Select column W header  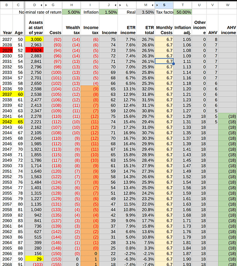pyautogui.click(x=227, y=5)
